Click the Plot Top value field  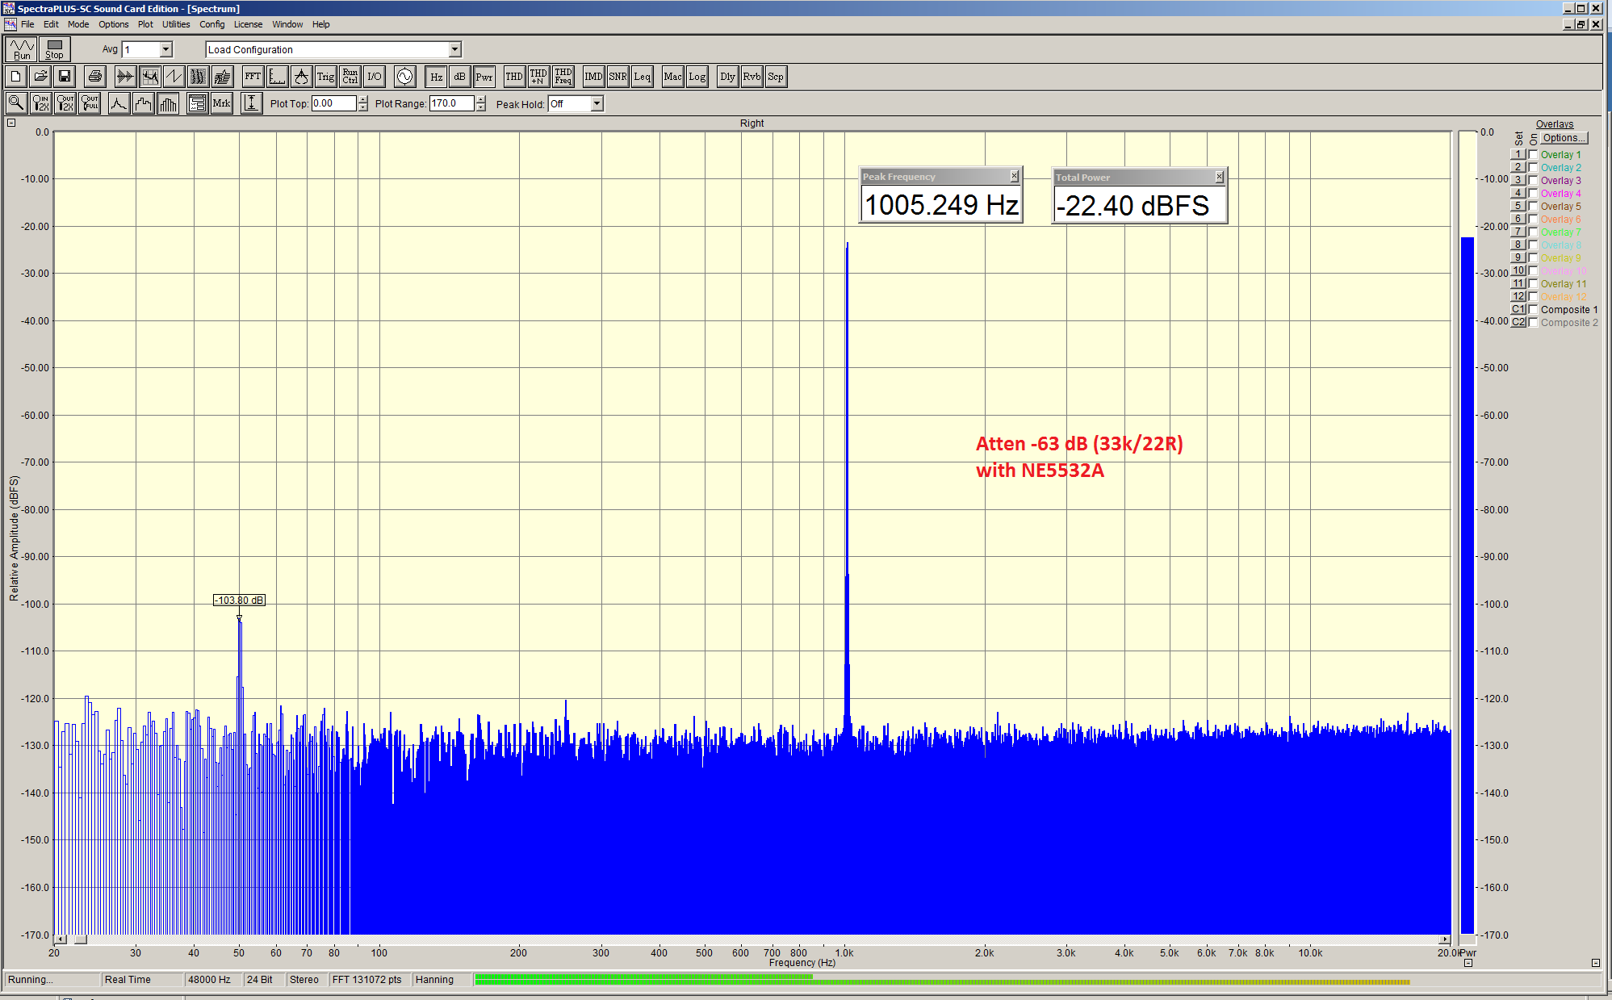[334, 103]
